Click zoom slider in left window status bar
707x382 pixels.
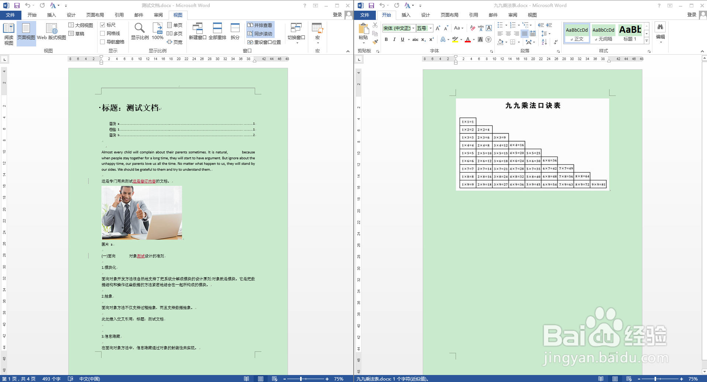pos(306,379)
